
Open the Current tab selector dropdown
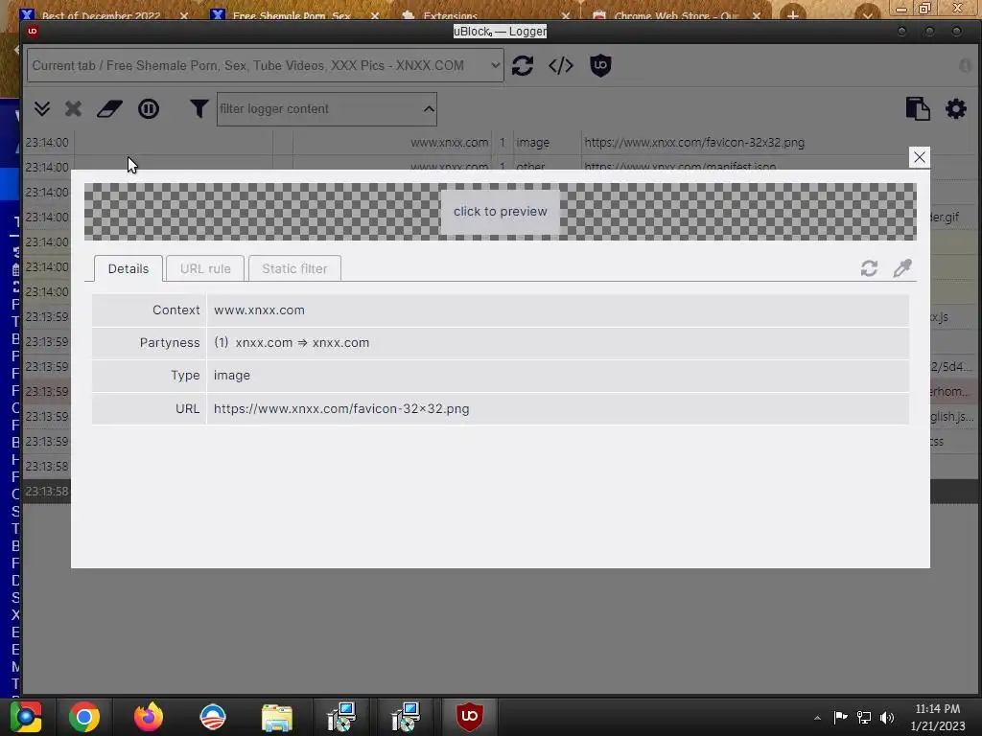click(x=265, y=66)
